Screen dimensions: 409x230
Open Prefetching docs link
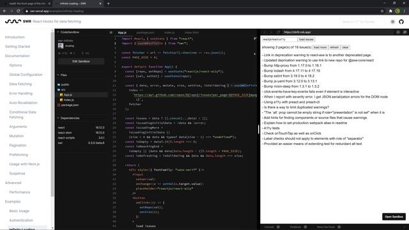(x=19, y=155)
